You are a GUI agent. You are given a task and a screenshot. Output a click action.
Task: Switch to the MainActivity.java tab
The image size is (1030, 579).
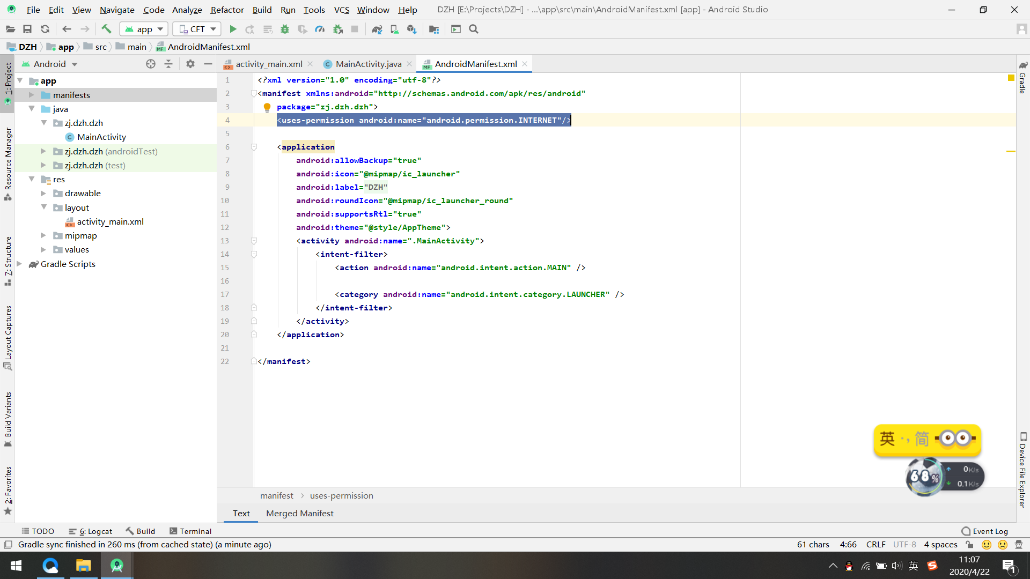(x=368, y=64)
